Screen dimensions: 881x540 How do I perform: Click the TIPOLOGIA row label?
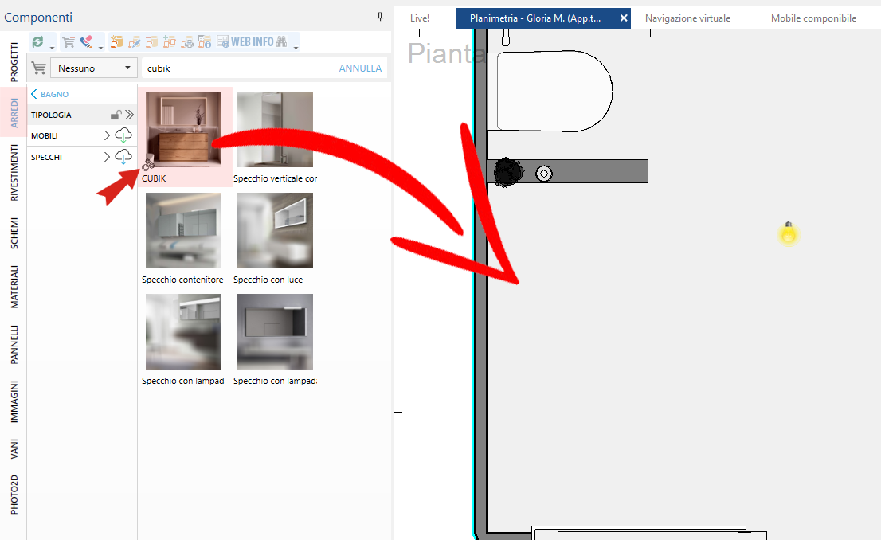[x=51, y=115]
